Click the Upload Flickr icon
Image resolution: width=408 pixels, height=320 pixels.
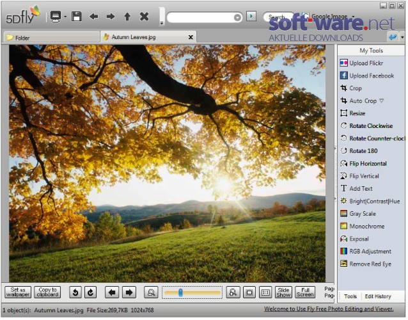pyautogui.click(x=343, y=63)
